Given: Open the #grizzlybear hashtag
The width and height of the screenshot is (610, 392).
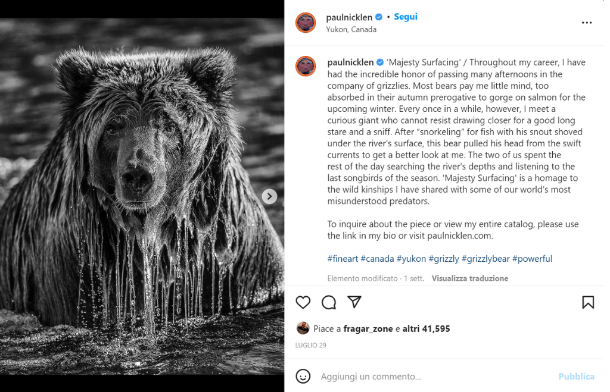Looking at the screenshot, I should point(485,259).
